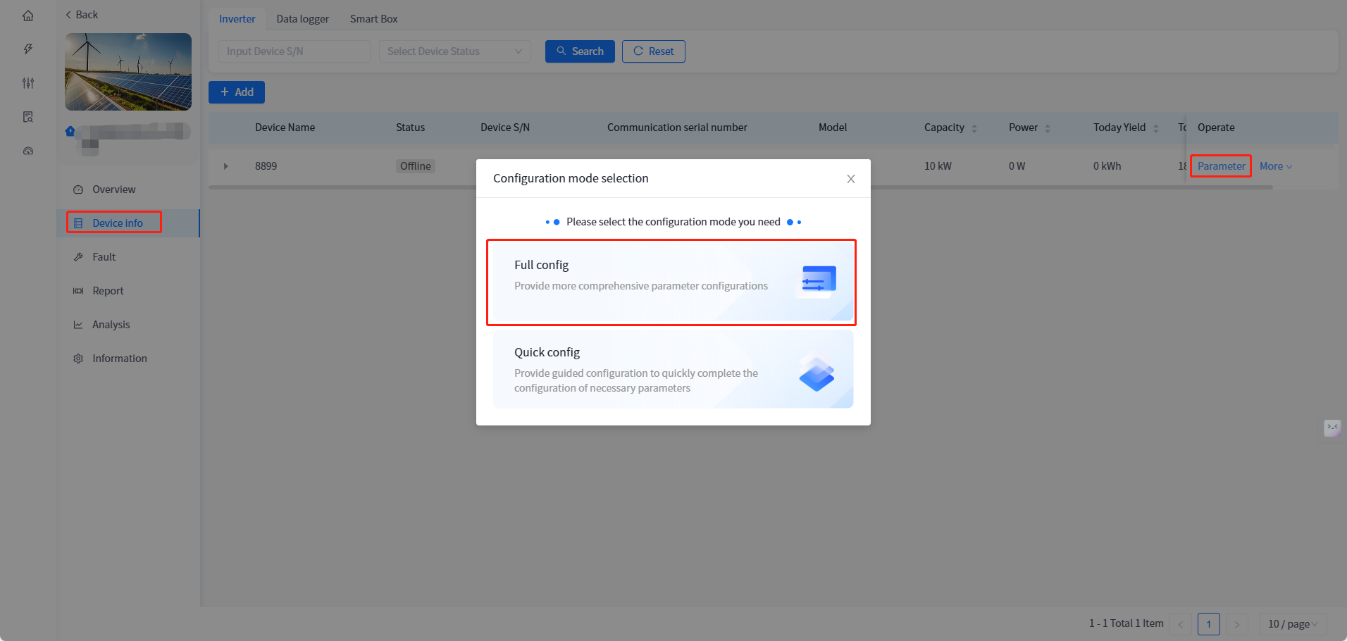Open the sliders settings sidebar icon

28,83
